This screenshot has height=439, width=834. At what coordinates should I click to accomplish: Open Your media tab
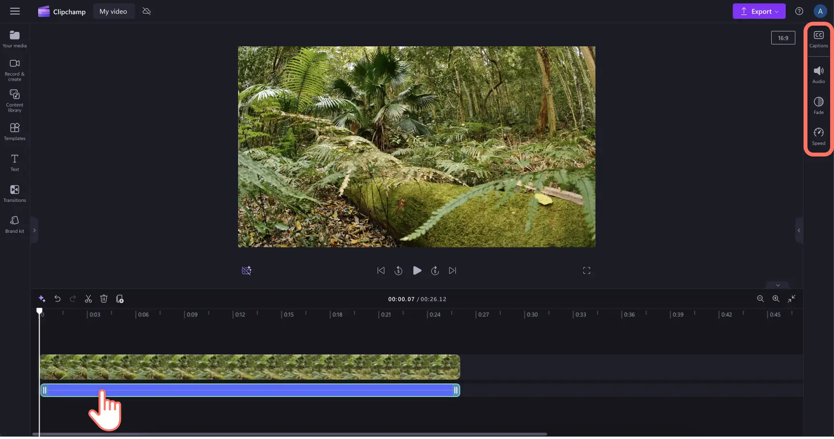pos(15,39)
